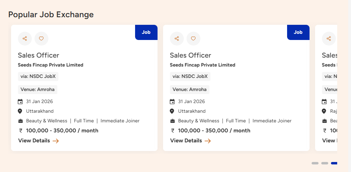Open View Details on second job card

186,141
